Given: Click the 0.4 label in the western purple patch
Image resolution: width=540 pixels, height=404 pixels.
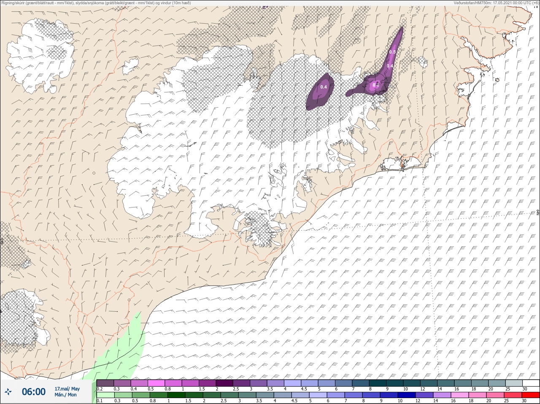Looking at the screenshot, I should (x=324, y=87).
